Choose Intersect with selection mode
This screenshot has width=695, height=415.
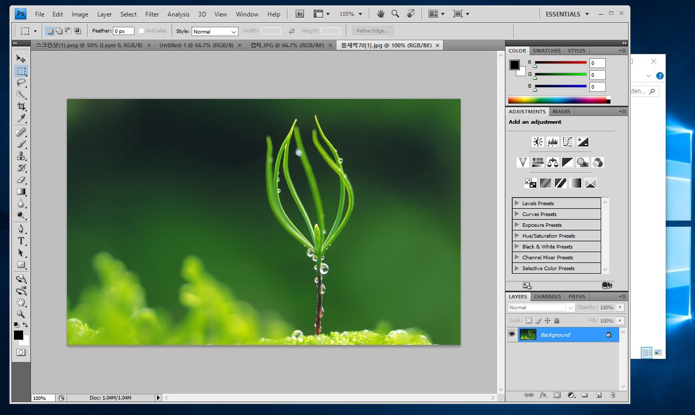pos(77,31)
